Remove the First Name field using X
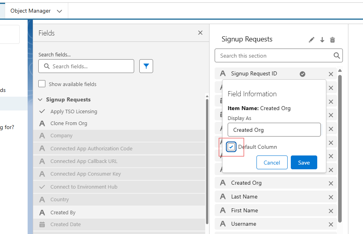Image resolution: width=363 pixels, height=234 pixels. [331, 211]
